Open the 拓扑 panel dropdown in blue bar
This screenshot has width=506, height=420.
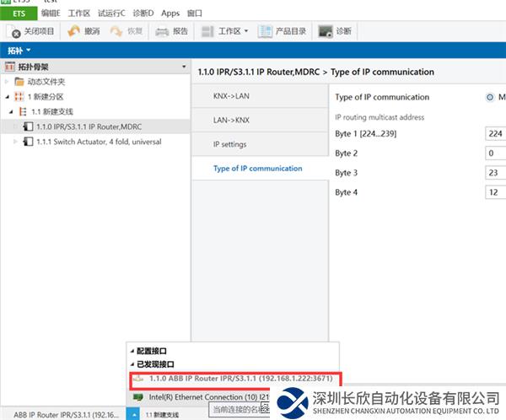click(x=27, y=51)
